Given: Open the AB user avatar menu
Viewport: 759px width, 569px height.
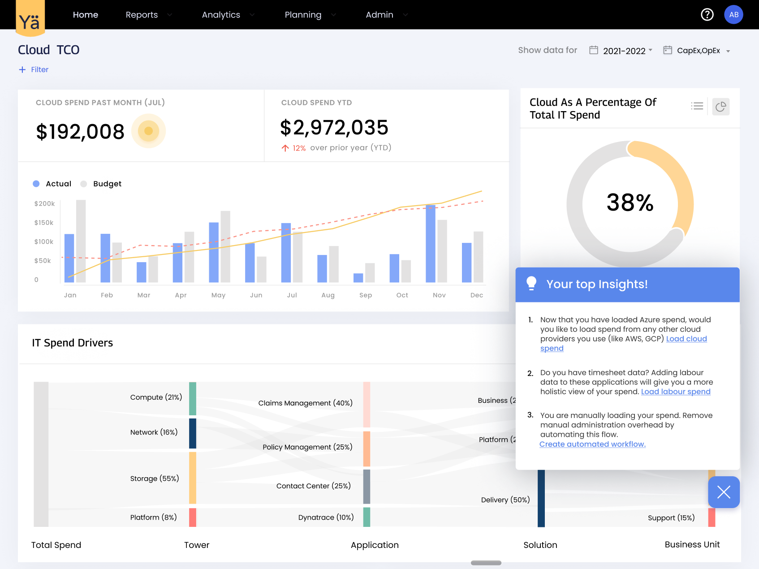Looking at the screenshot, I should click(x=733, y=15).
